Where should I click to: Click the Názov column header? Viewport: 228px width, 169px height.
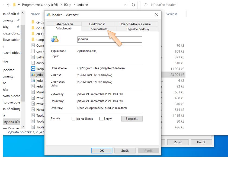pos(35,14)
